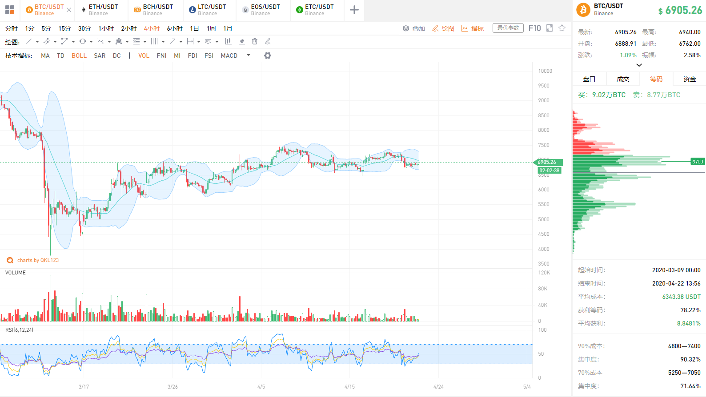Screen dimensions: 706x397
Task: Click the pencil eraser drawing icon
Action: point(268,41)
